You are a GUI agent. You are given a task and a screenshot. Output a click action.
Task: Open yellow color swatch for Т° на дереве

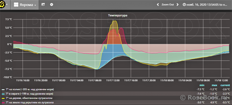pyautogui.click(x=3, y=98)
